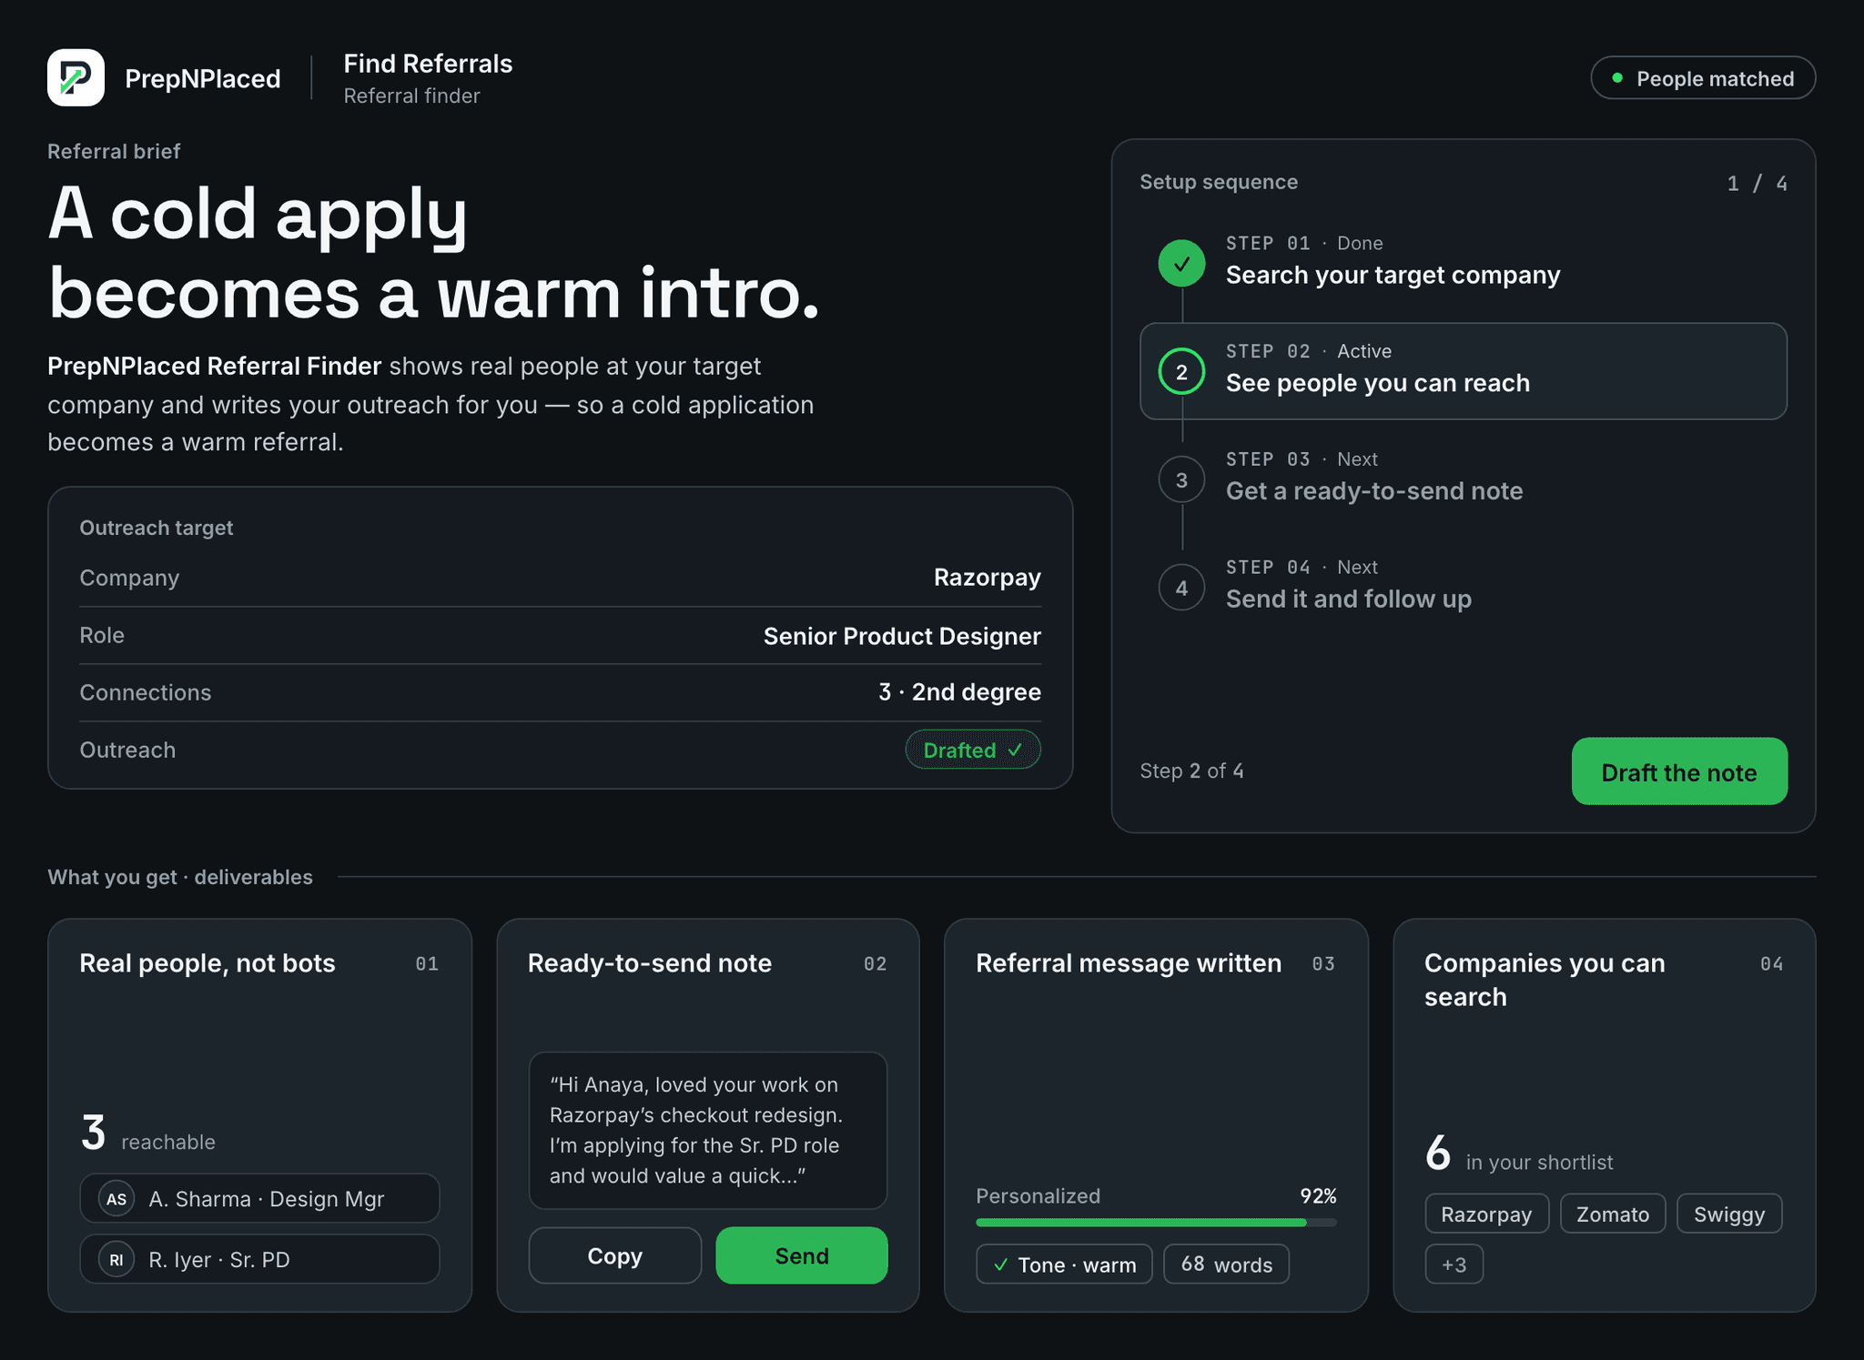Open Send it and follow up step
The height and width of the screenshot is (1360, 1864).
click(x=1464, y=588)
